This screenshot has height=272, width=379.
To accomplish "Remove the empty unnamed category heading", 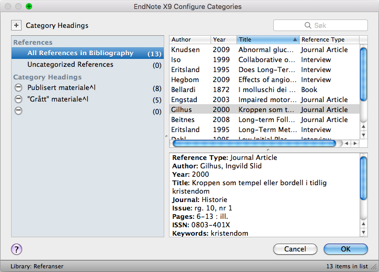I will click(x=18, y=110).
